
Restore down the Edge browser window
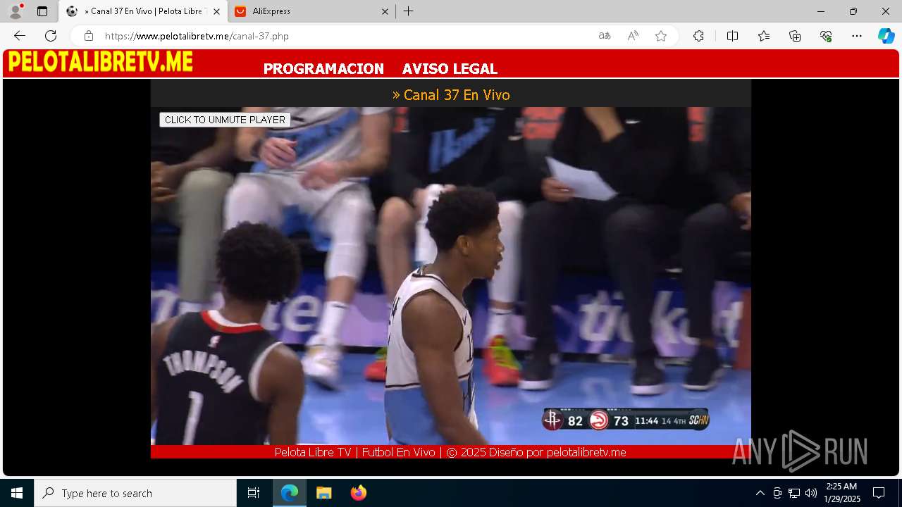point(853,11)
